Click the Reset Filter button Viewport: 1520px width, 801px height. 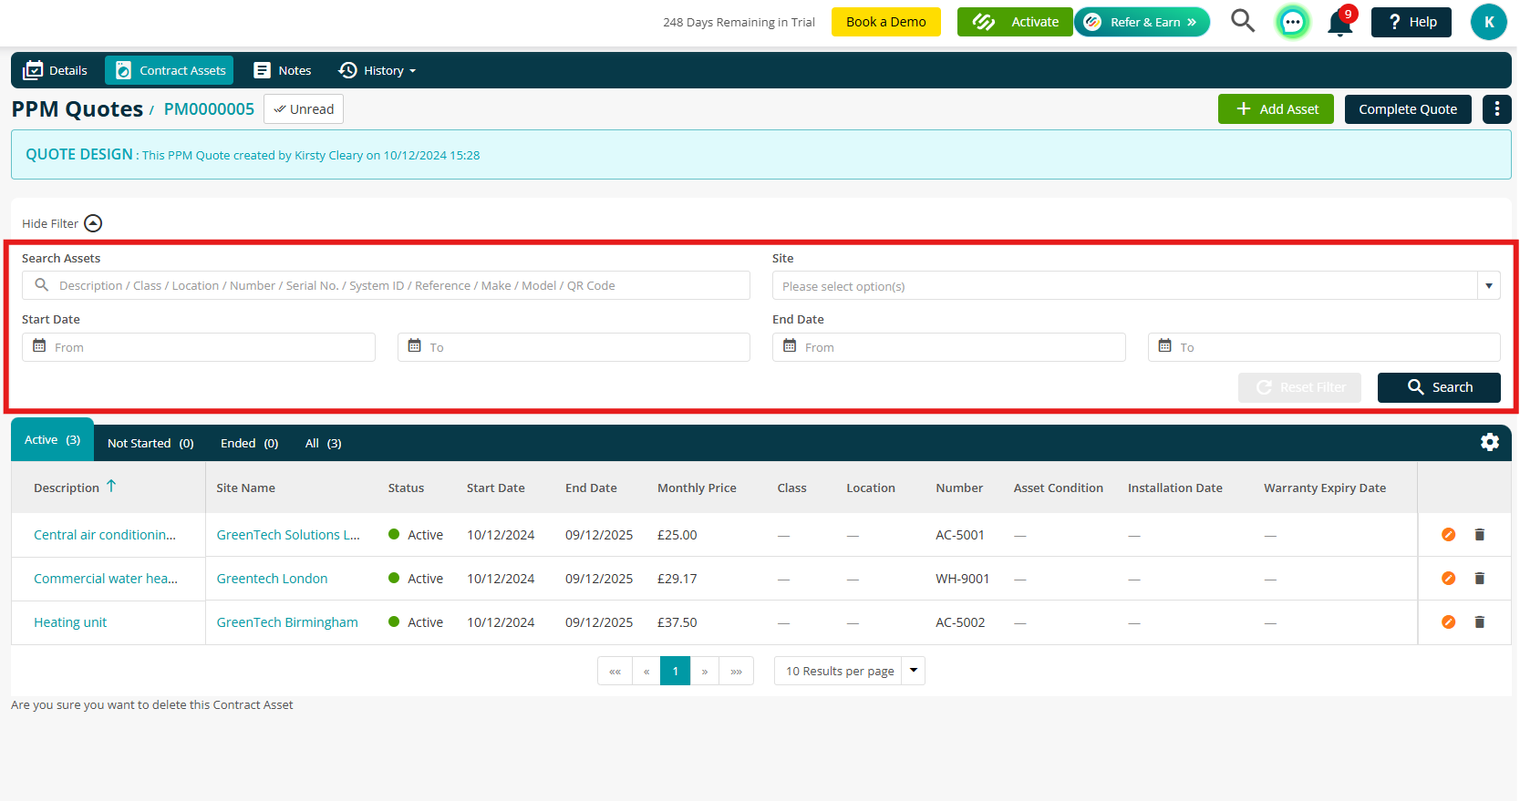(x=1299, y=387)
